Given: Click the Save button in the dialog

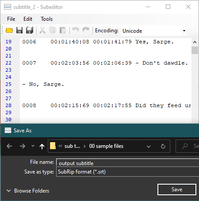Looking at the screenshot, I should 177,189.
